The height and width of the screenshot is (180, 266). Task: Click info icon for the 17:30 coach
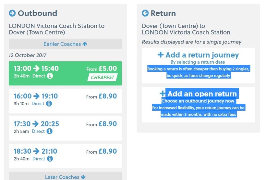click(49, 132)
